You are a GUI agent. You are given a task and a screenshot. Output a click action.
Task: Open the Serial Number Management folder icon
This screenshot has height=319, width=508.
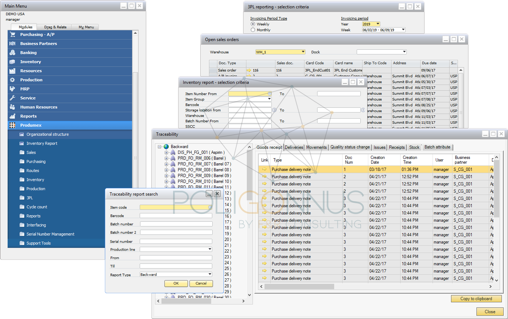tap(21, 234)
